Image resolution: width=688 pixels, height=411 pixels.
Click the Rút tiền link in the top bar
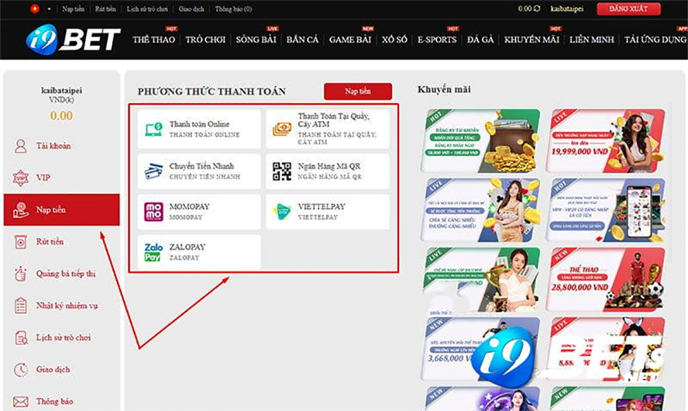[106, 9]
